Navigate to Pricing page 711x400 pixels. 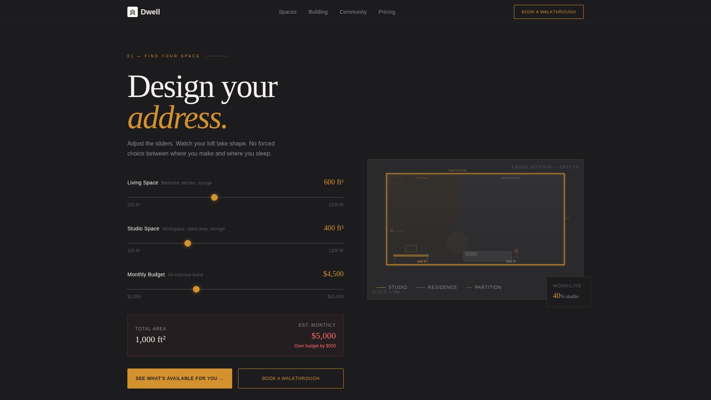(387, 12)
